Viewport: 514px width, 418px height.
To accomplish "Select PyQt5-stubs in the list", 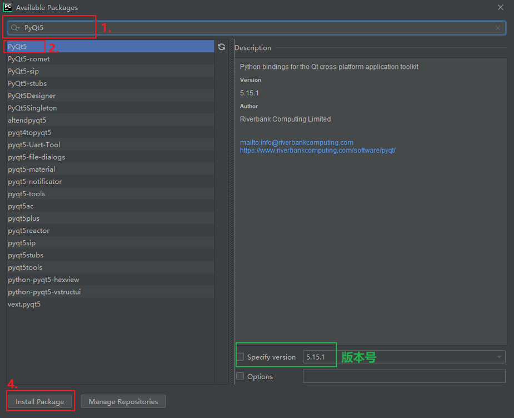I will [x=111, y=83].
